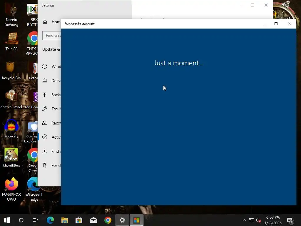This screenshot has width=301, height=226.
Task: Launch Edge from the taskbar
Action: point(50,220)
